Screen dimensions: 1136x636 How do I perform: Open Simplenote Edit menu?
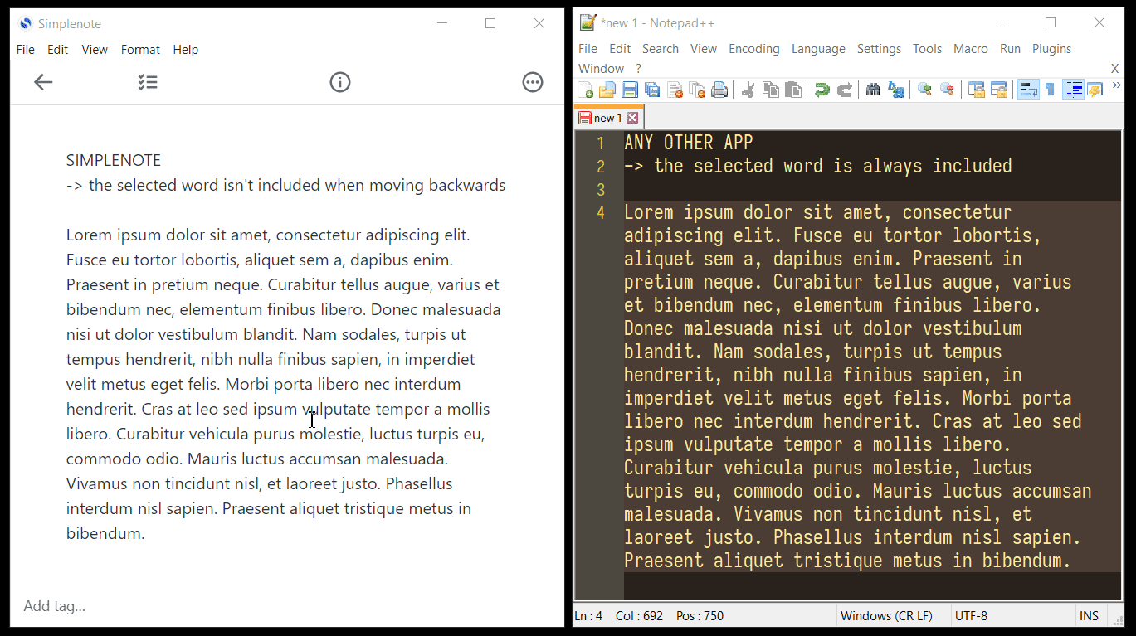[57, 50]
